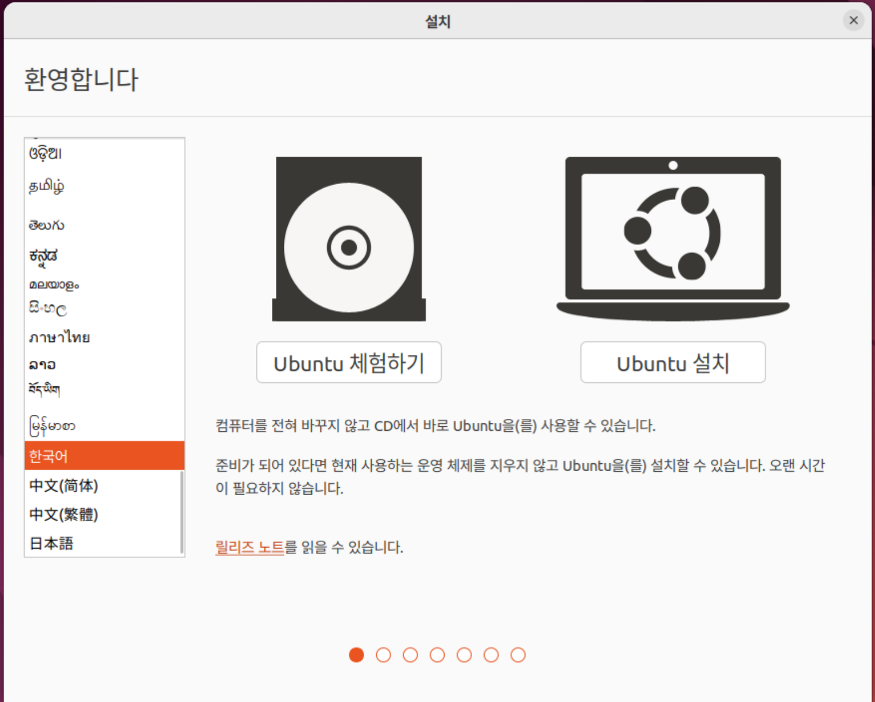
Task: Select Odia ଓଡ଼ିଆ in the language list
Action: click(104, 153)
